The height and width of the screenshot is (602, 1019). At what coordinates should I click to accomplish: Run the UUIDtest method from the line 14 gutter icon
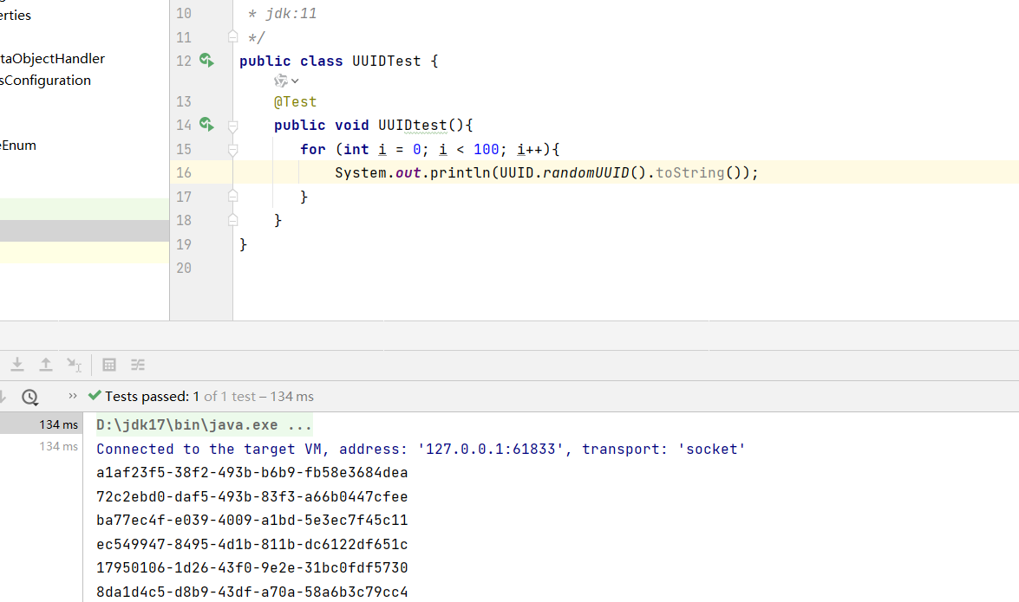click(206, 125)
